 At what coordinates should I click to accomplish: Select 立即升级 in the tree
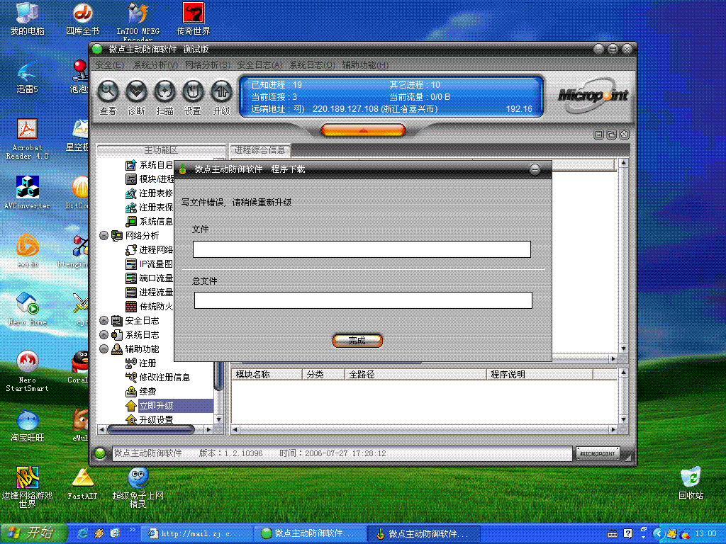coord(156,406)
